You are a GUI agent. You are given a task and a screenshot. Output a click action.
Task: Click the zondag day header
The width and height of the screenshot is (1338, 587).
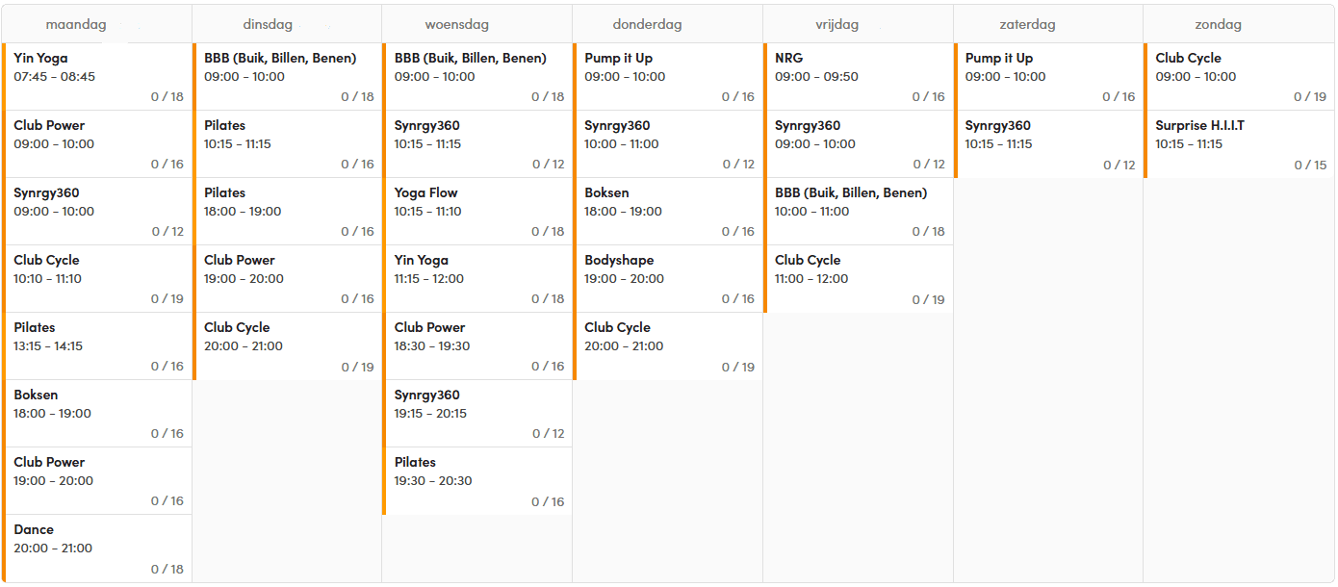point(1218,25)
